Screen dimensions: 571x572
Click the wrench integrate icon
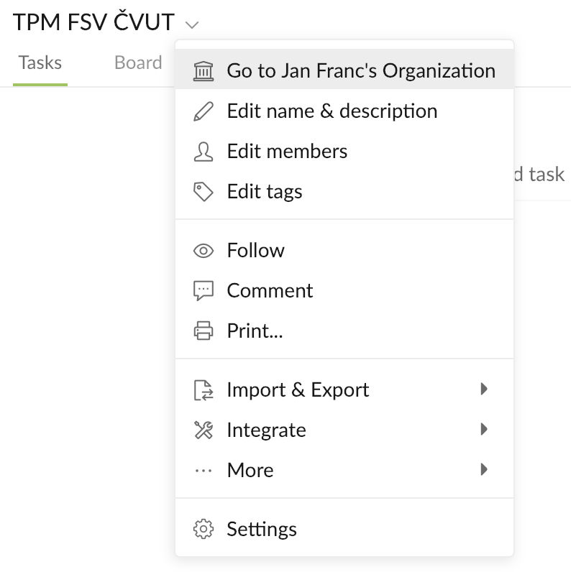pyautogui.click(x=204, y=430)
